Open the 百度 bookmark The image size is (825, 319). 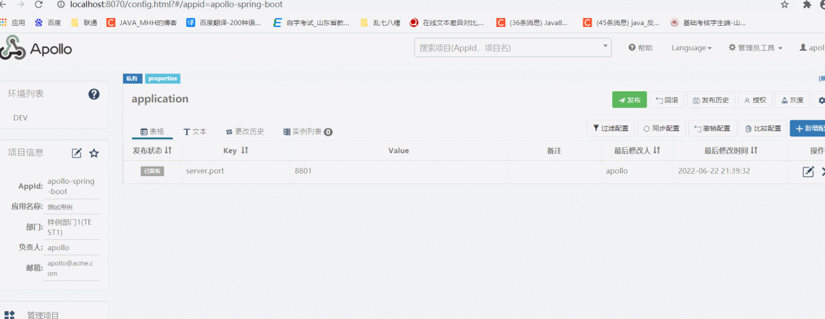point(48,23)
